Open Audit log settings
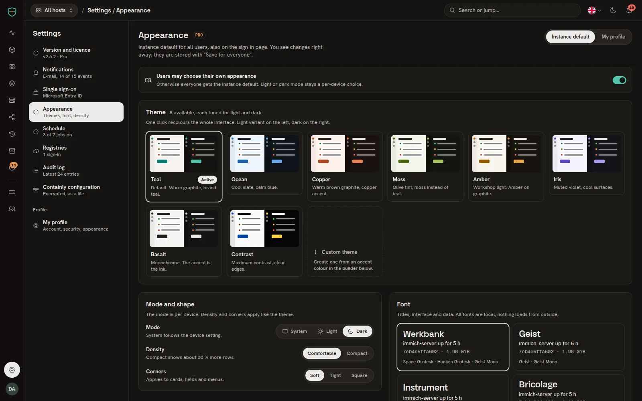This screenshot has height=401, width=642. click(76, 171)
